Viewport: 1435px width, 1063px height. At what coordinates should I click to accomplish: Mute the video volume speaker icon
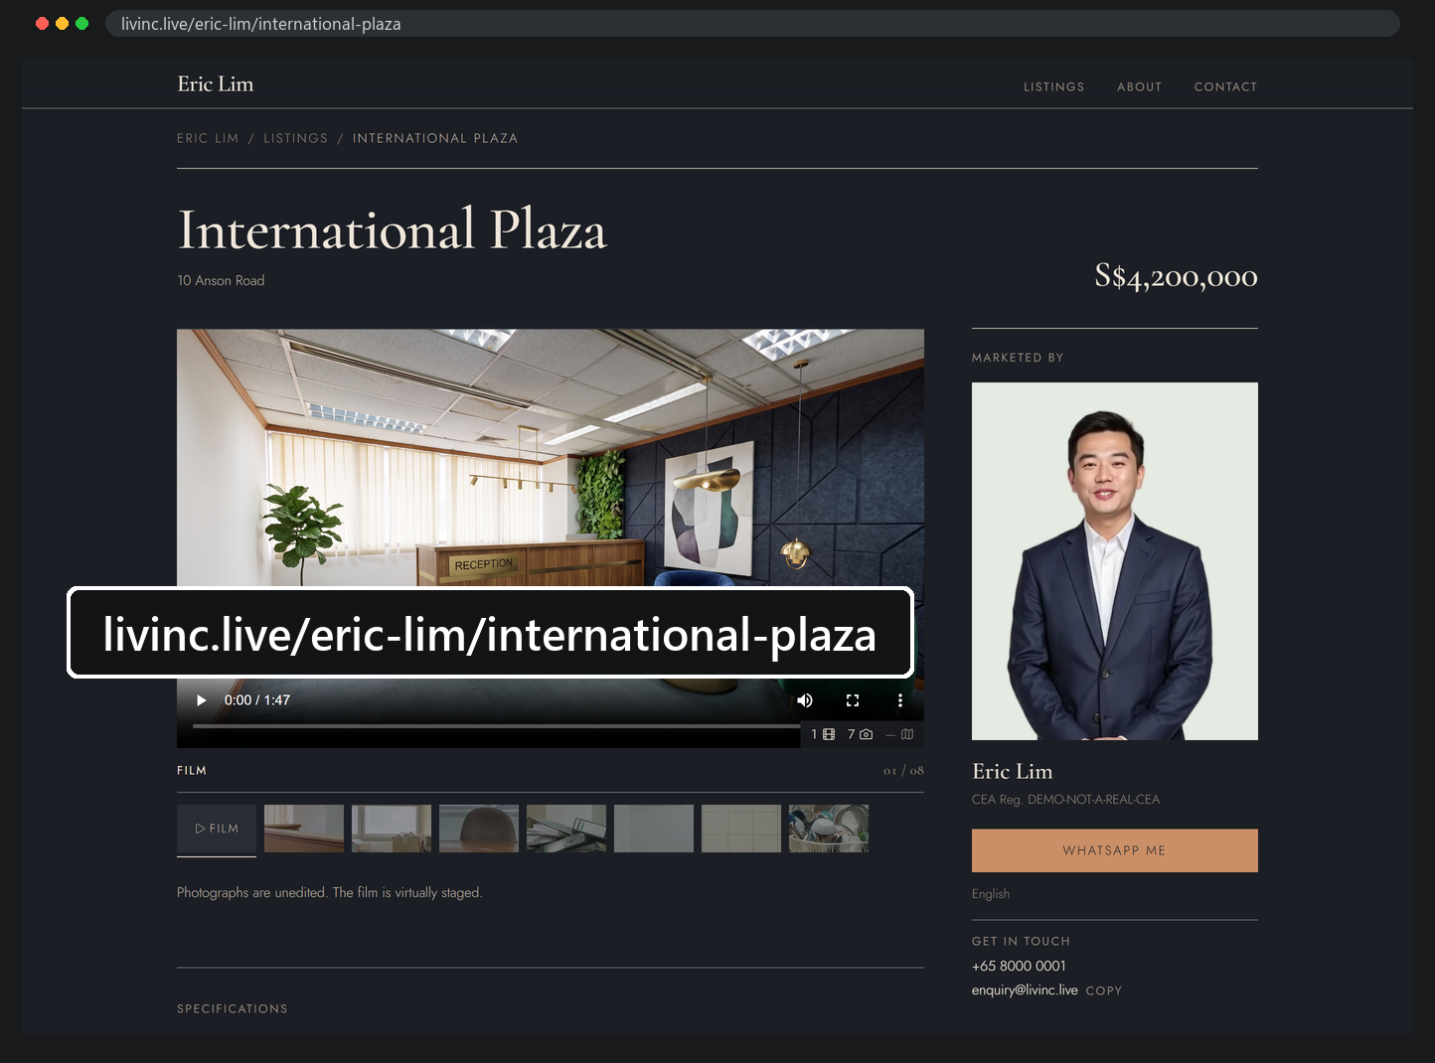805,700
